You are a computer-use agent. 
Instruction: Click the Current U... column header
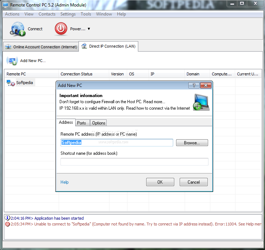tap(248, 74)
